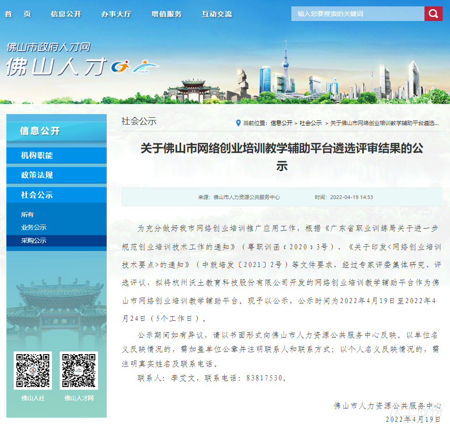This screenshot has height=424, width=450.
Task: Select 采购公示 in the sidebar
Action: click(x=34, y=241)
